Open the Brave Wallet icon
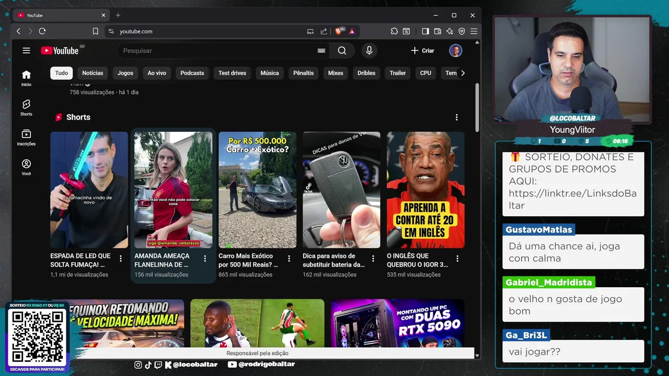The width and height of the screenshot is (669, 376). (x=437, y=31)
